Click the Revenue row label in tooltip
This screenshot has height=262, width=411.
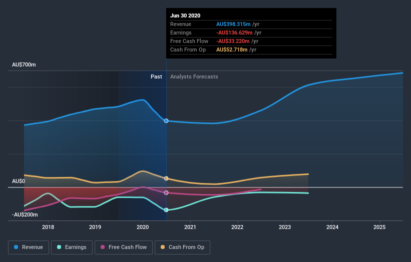(x=181, y=24)
